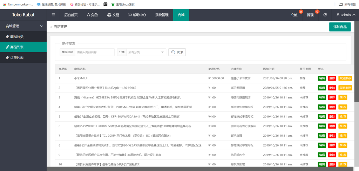Click the 添加商品 button
Image resolution: width=359 pixels, height=171 pixels.
pyautogui.click(x=340, y=27)
